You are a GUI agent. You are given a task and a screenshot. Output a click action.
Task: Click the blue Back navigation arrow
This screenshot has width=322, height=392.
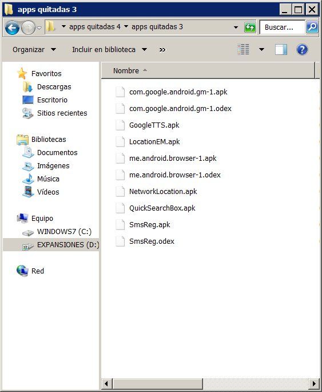point(12,27)
